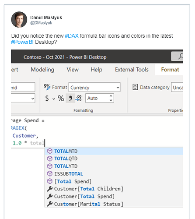The height and width of the screenshot is (219, 195).
Task: Open the #DAX hashtag
Action: point(72,36)
